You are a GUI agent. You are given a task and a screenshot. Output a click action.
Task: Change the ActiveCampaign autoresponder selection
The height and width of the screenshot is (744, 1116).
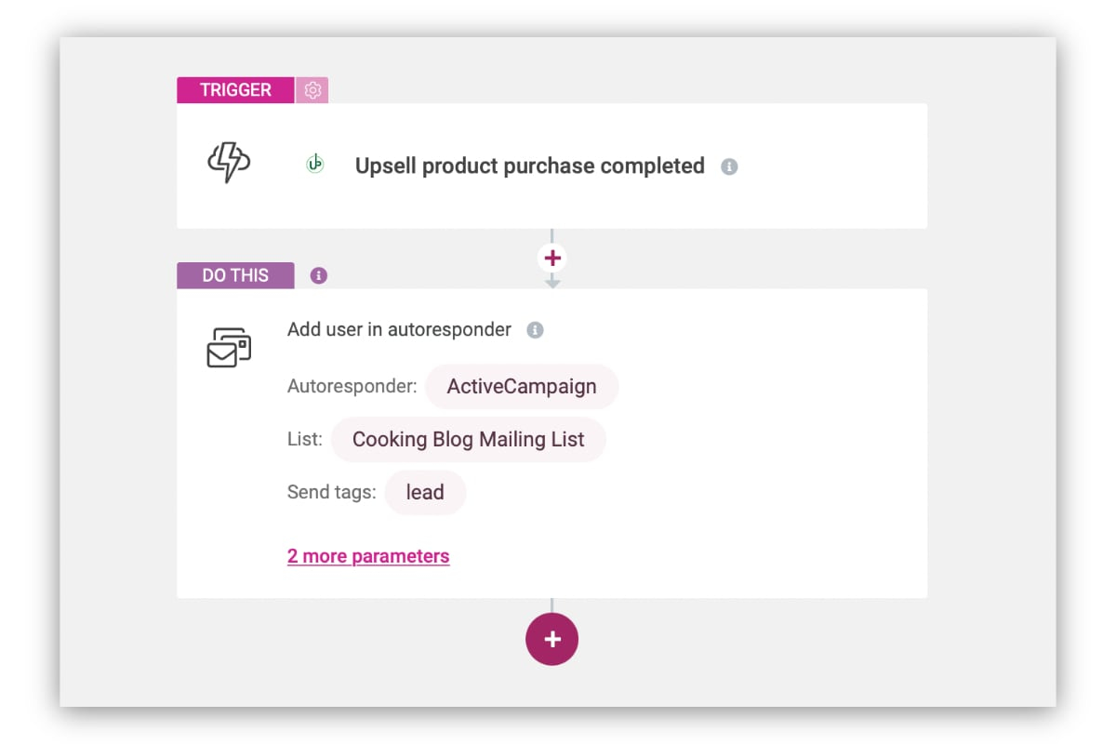pos(522,386)
